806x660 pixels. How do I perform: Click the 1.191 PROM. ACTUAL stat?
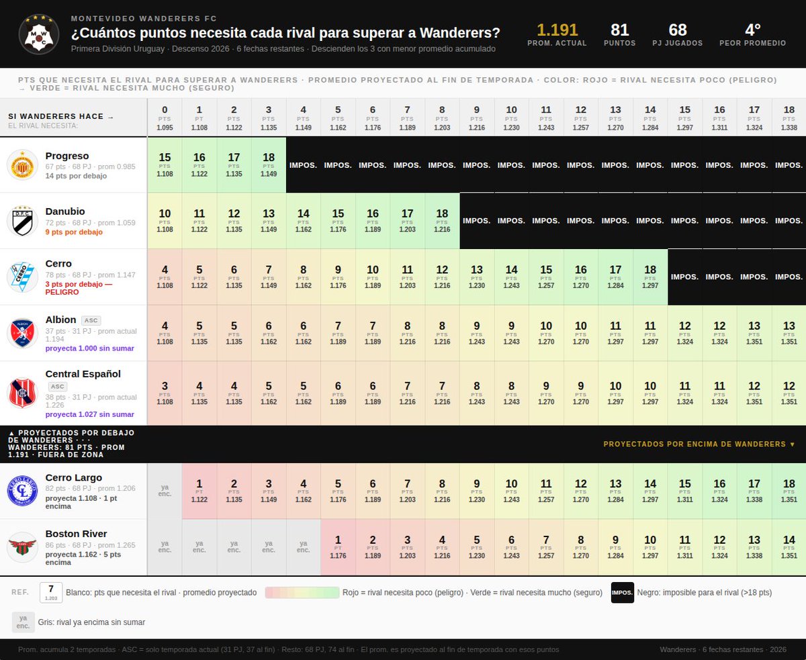click(x=557, y=35)
